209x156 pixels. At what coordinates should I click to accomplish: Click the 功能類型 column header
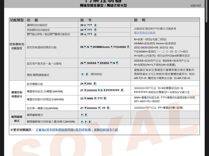click(17, 20)
